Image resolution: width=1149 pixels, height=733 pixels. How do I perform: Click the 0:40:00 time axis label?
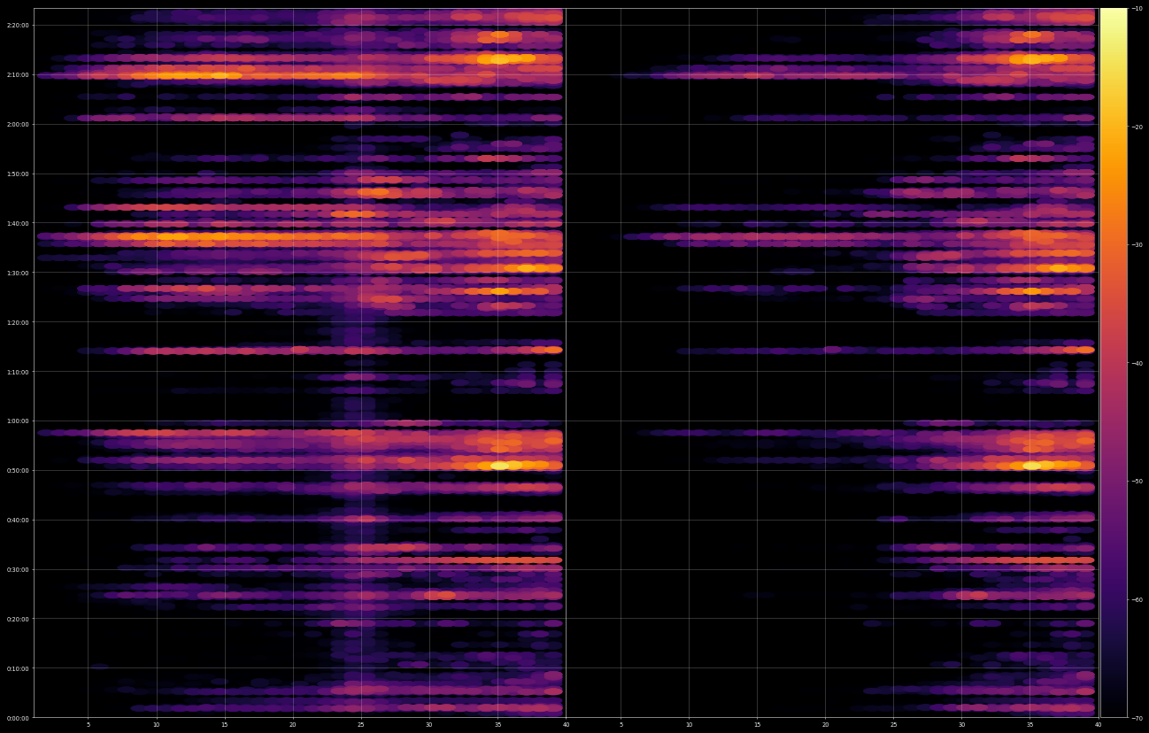pyautogui.click(x=19, y=520)
